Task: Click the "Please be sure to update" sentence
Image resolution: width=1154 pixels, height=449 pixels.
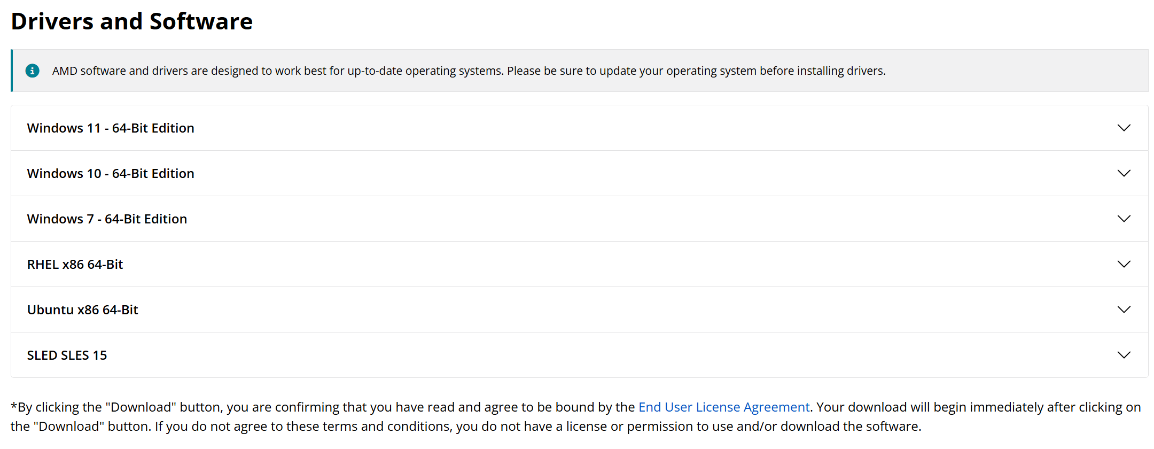Action: (696, 71)
